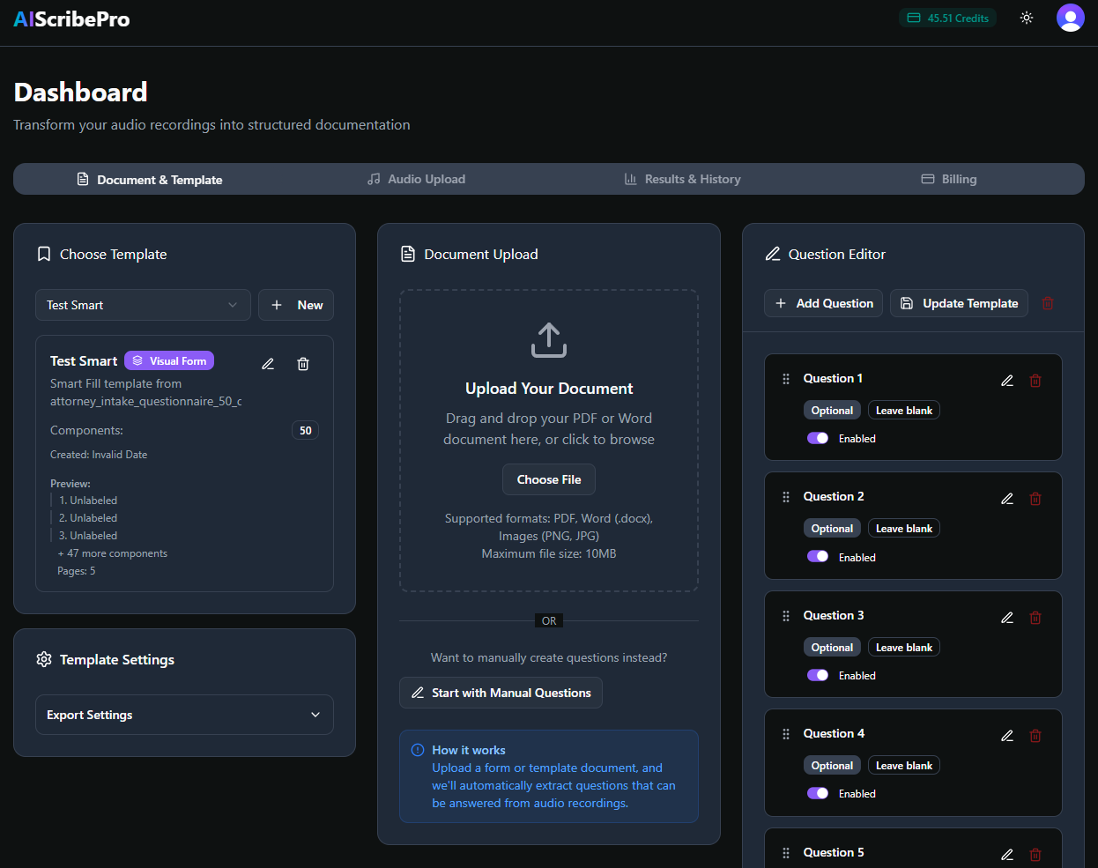This screenshot has width=1098, height=868.
Task: Edit Question 5 with pencil icon
Action: pyautogui.click(x=1007, y=855)
